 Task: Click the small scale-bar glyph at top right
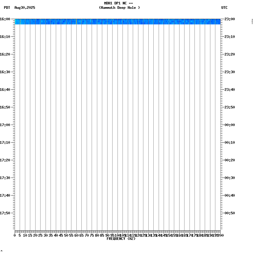[x=252, y=21]
